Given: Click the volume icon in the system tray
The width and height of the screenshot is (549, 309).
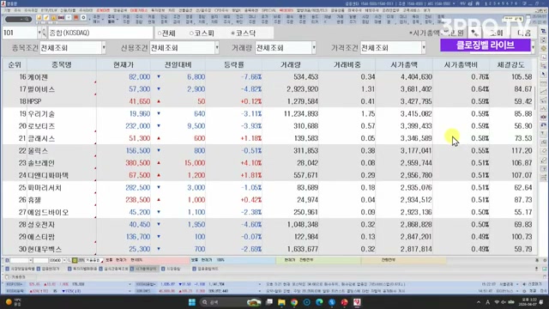Looking at the screenshot, I should tap(504, 302).
